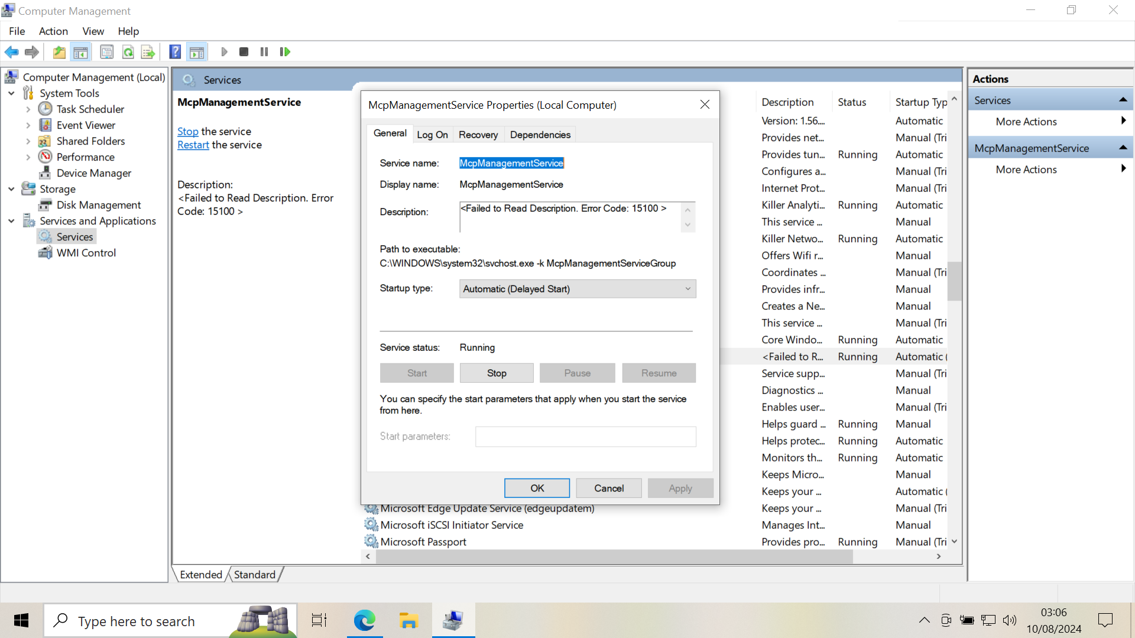The image size is (1135, 638).
Task: Collapse the System Tools node
Action: pyautogui.click(x=11, y=93)
